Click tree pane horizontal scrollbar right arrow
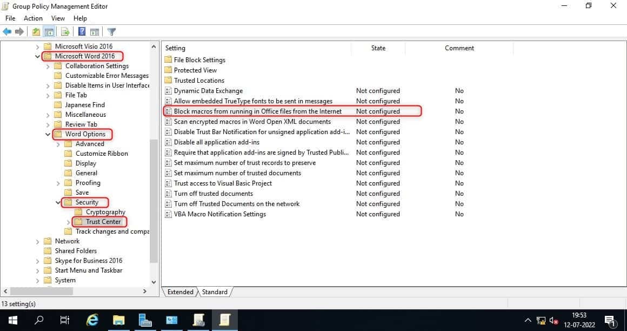The width and height of the screenshot is (627, 331). click(x=145, y=292)
